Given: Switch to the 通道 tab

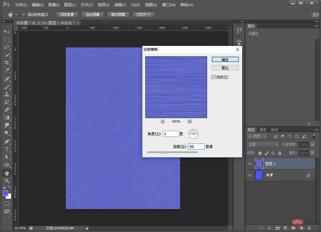Looking at the screenshot, I should (x=263, y=130).
